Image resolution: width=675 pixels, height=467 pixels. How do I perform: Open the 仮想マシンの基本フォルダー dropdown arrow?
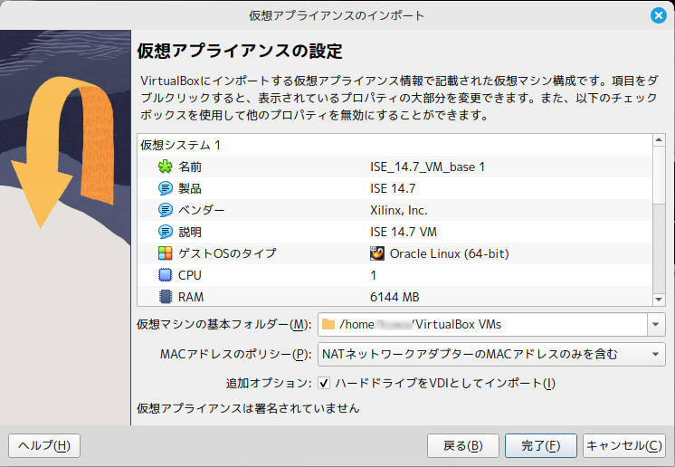coord(656,324)
